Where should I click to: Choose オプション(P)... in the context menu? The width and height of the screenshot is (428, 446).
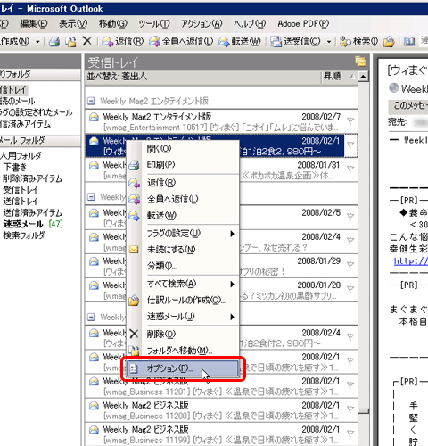click(183, 368)
